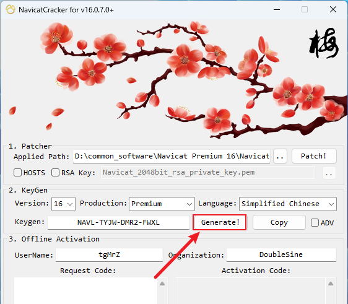Click the NavicatCracker app icon in title bar
This screenshot has height=304, width=348.
click(11, 9)
